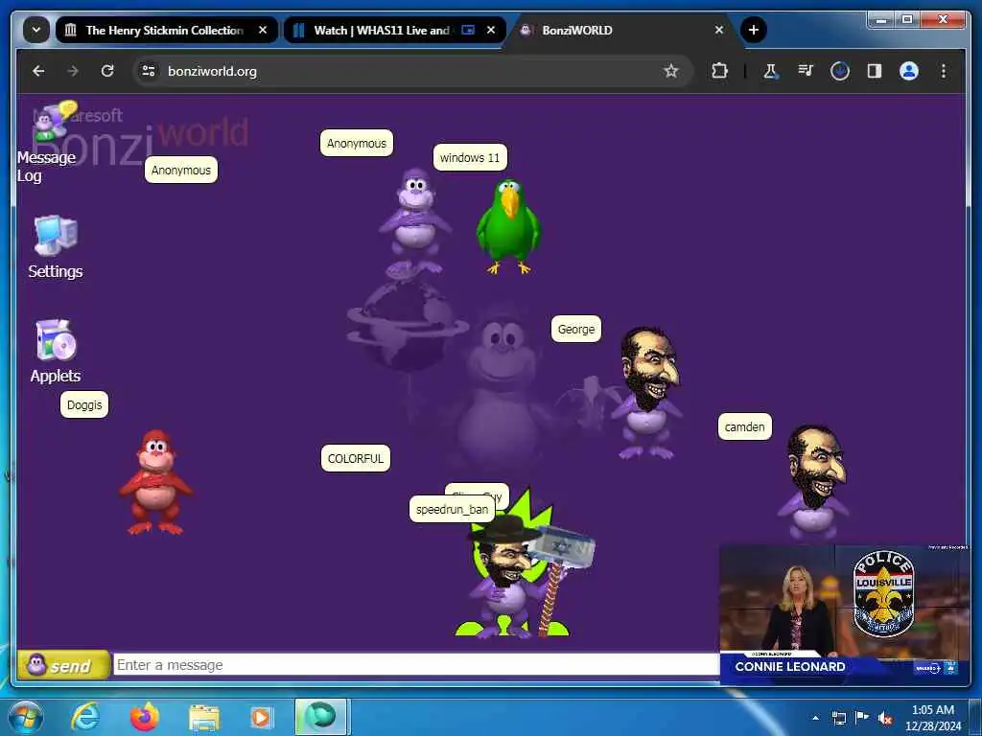Click the Anonymous label above purple Bonzi
Viewport: 982px width, 736px height.
tap(357, 143)
